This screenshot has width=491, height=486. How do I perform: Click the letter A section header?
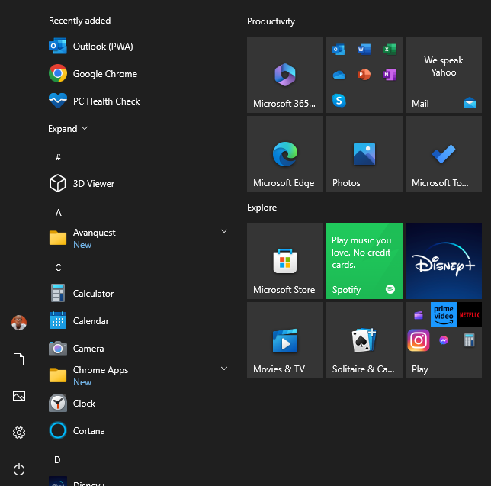point(58,213)
